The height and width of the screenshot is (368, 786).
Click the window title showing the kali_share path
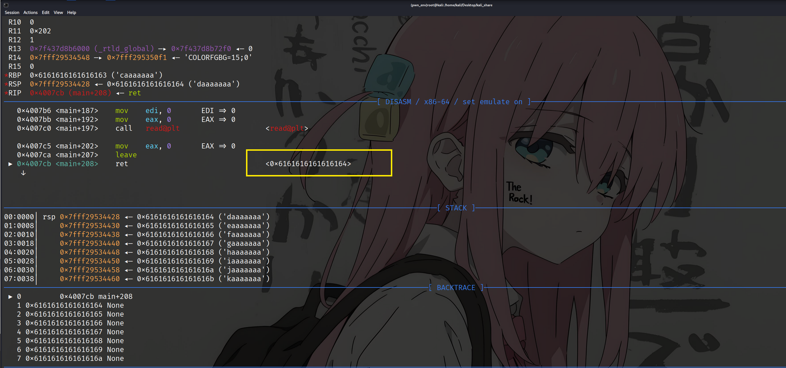click(451, 5)
